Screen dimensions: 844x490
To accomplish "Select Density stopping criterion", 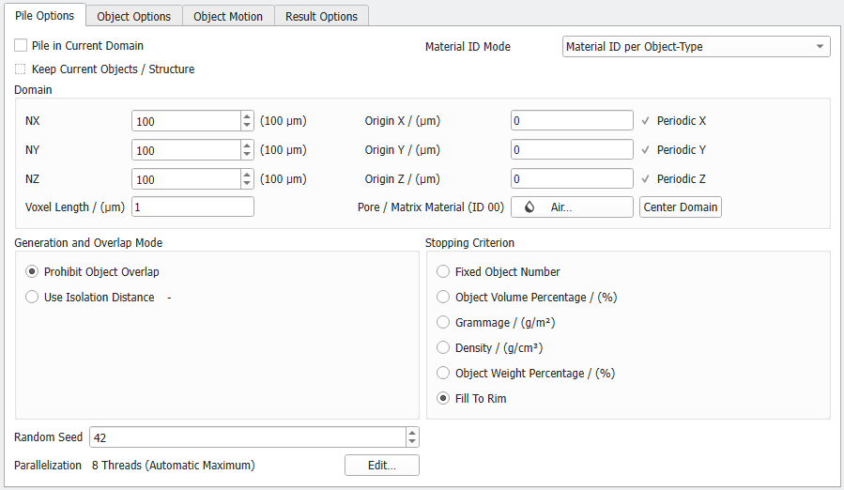I will click(442, 348).
